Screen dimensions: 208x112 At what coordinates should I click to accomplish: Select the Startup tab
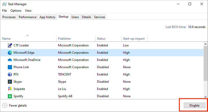pos(63,17)
